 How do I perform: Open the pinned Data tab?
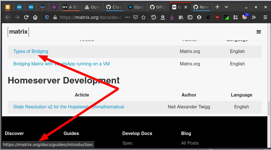click(x=43, y=7)
